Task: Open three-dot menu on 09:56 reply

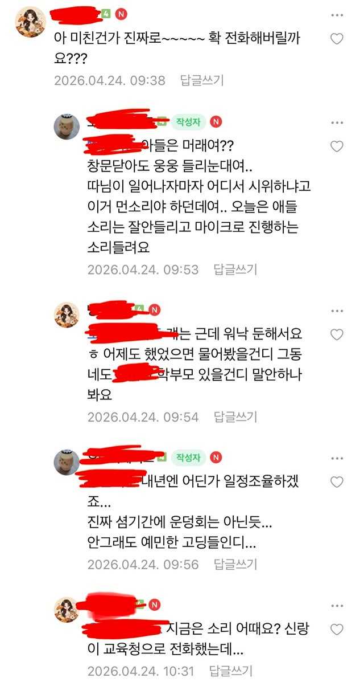Action: tap(337, 458)
